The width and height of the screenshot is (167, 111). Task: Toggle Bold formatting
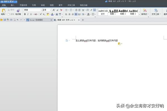coord(25,14)
